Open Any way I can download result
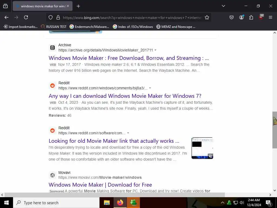Viewport: 277px width, 208px height. [x=125, y=96]
